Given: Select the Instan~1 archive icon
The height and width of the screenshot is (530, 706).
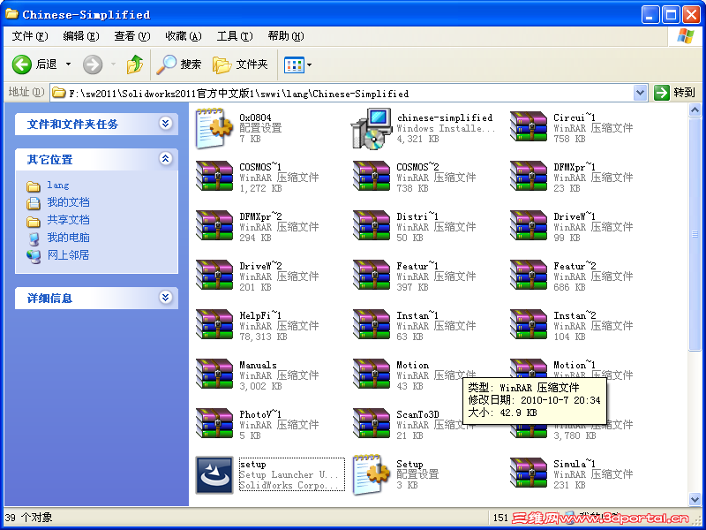Looking at the screenshot, I should coord(372,325).
